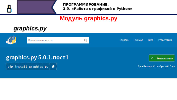This screenshot has width=177, height=100.
Task: Click the ПРОГРАММИРОВАНИЕ header text
Action: 86,4
